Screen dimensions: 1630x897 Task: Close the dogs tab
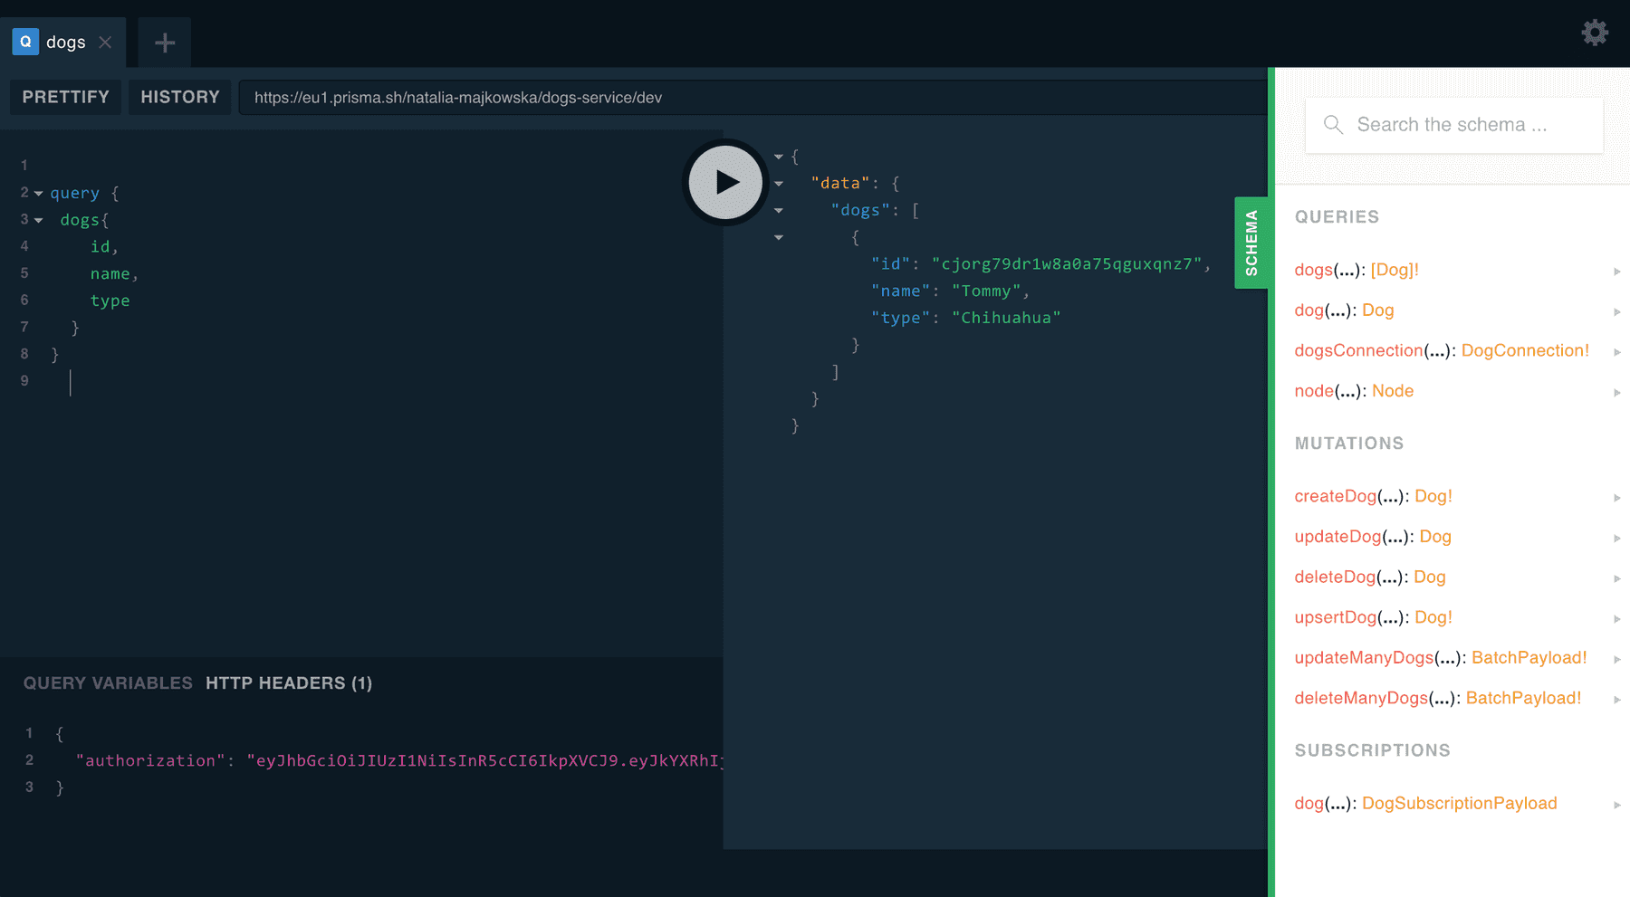[104, 42]
